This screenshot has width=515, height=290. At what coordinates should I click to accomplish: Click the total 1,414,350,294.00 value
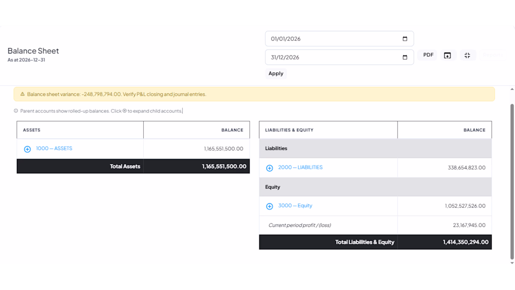[465, 242]
